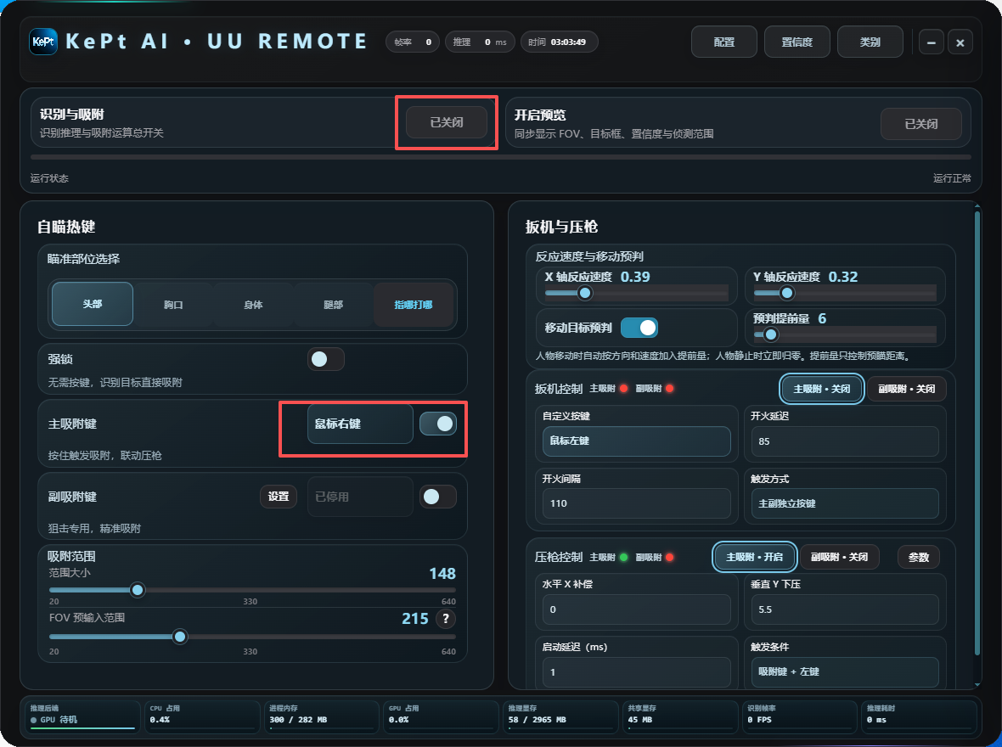The height and width of the screenshot is (747, 1002).
Task: Edit the 开火延迟 field showing 85
Action: (845, 441)
